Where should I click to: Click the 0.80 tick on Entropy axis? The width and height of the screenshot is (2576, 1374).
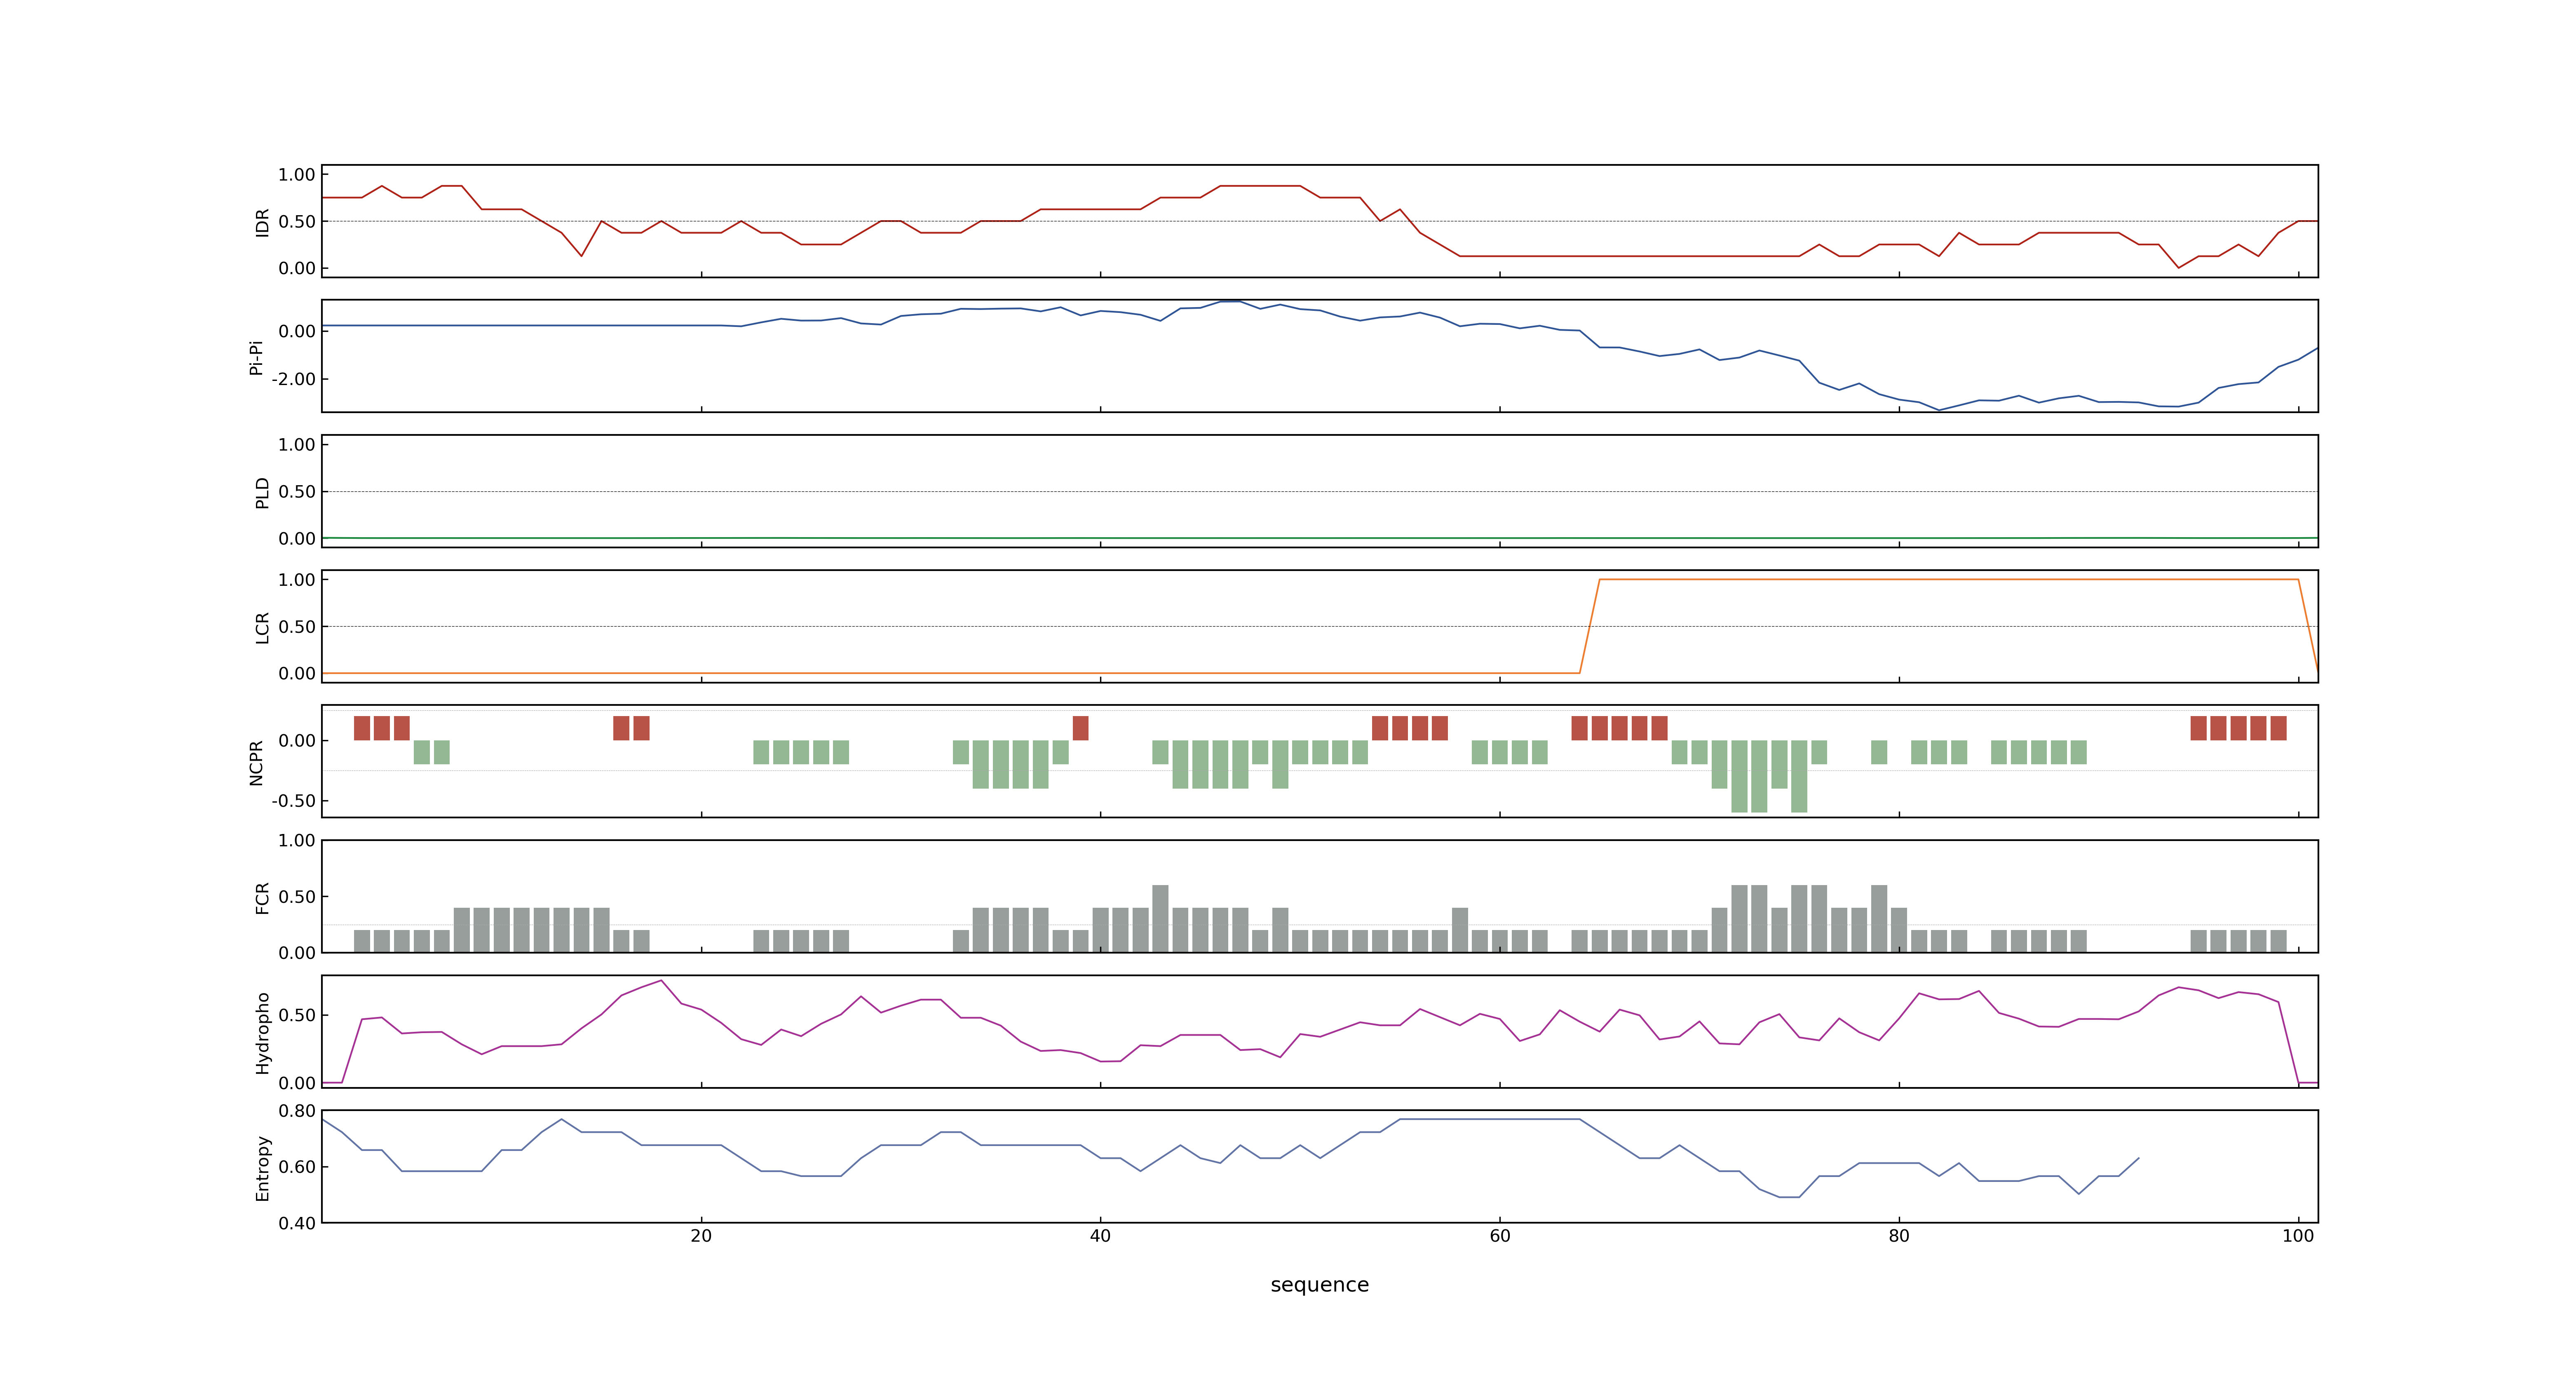[x=297, y=1111]
